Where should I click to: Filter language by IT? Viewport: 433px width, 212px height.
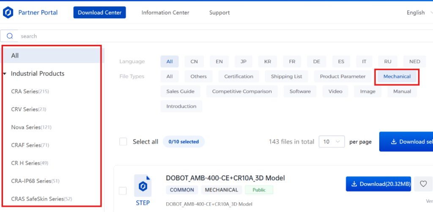pos(364,61)
